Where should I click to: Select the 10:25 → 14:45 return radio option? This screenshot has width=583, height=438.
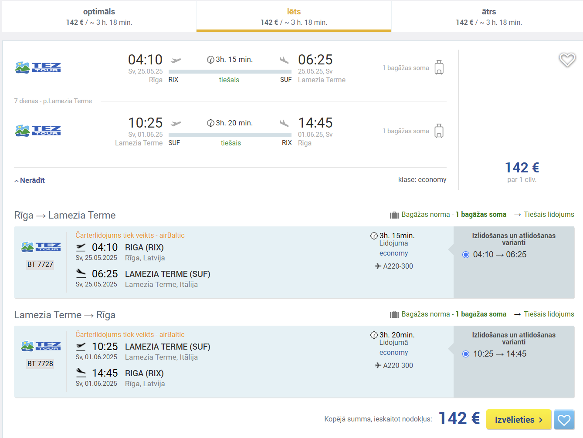[466, 354]
